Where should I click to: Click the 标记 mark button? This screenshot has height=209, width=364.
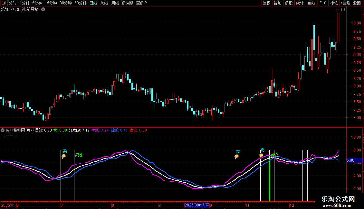[334, 3]
